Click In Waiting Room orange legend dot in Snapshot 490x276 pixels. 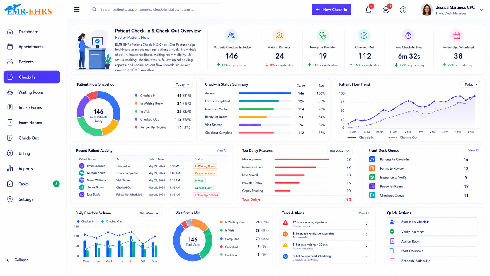[x=136, y=104]
